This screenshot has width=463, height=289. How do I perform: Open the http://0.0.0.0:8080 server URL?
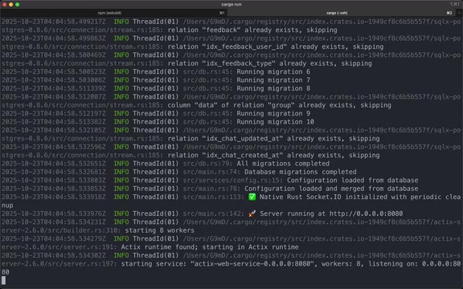pos(366,214)
